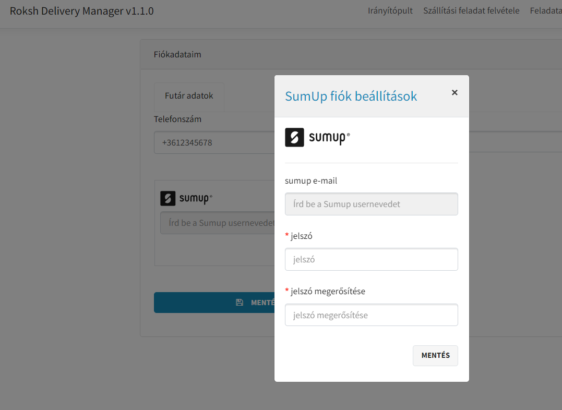562x410 pixels.
Task: Open the Feladata... navigation item
Action: pos(546,11)
